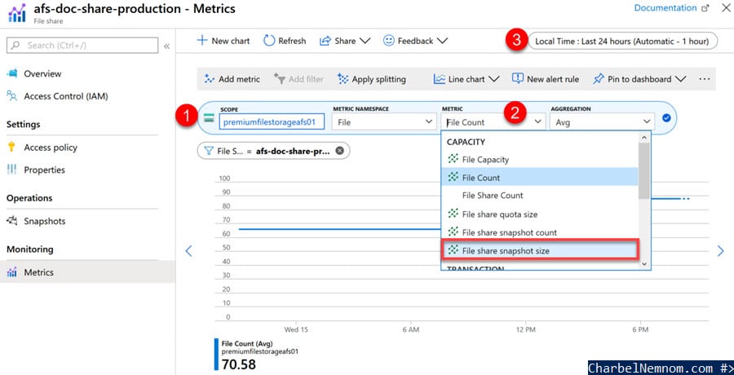Click the Overview sidebar icon
The image size is (734, 375).
[x=12, y=73]
